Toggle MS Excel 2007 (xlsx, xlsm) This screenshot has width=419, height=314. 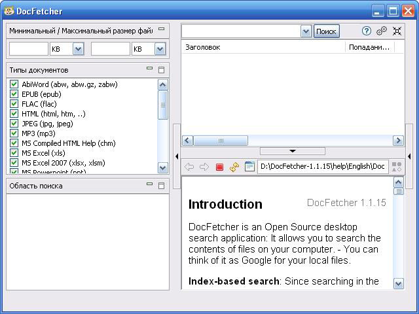click(14, 163)
